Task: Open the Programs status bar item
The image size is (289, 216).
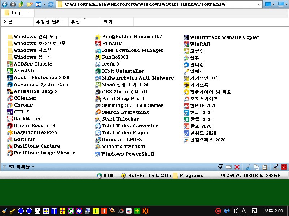Action: coord(188,176)
